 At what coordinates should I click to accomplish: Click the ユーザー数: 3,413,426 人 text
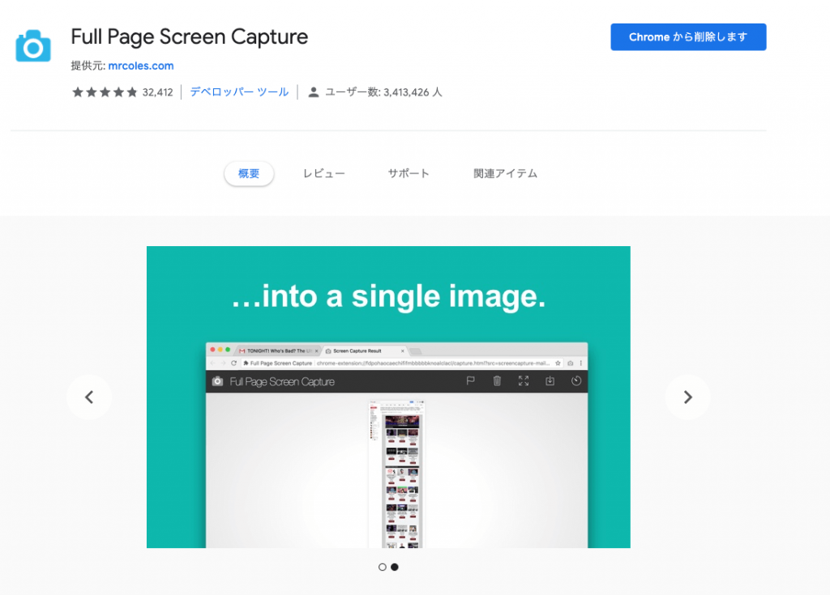383,92
